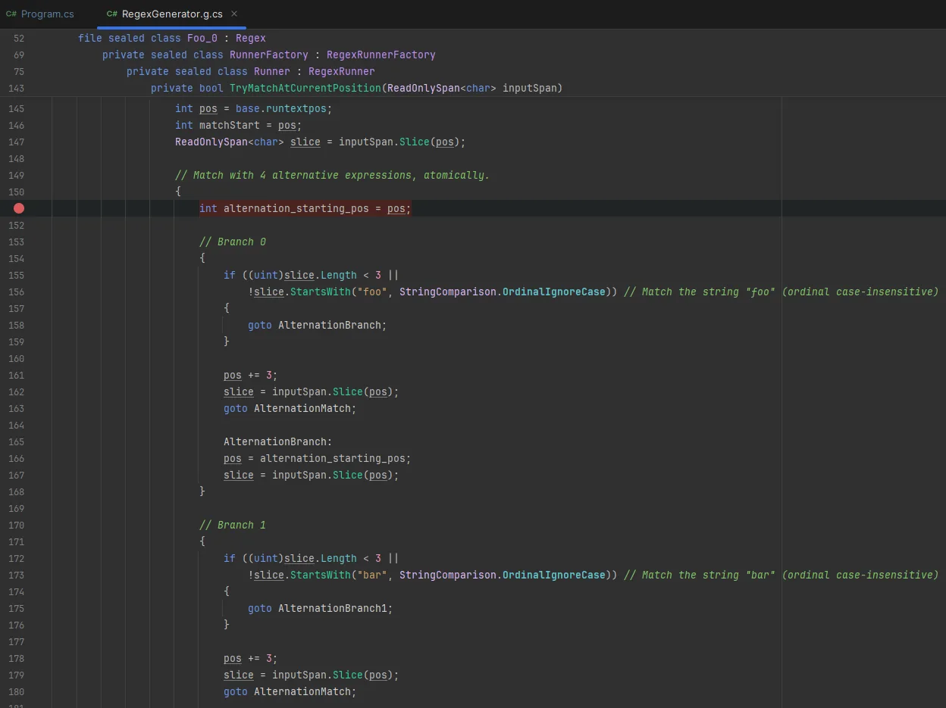This screenshot has width=946, height=708.
Task: Click the RunnerFactory class declaration line
Action: coord(268,55)
